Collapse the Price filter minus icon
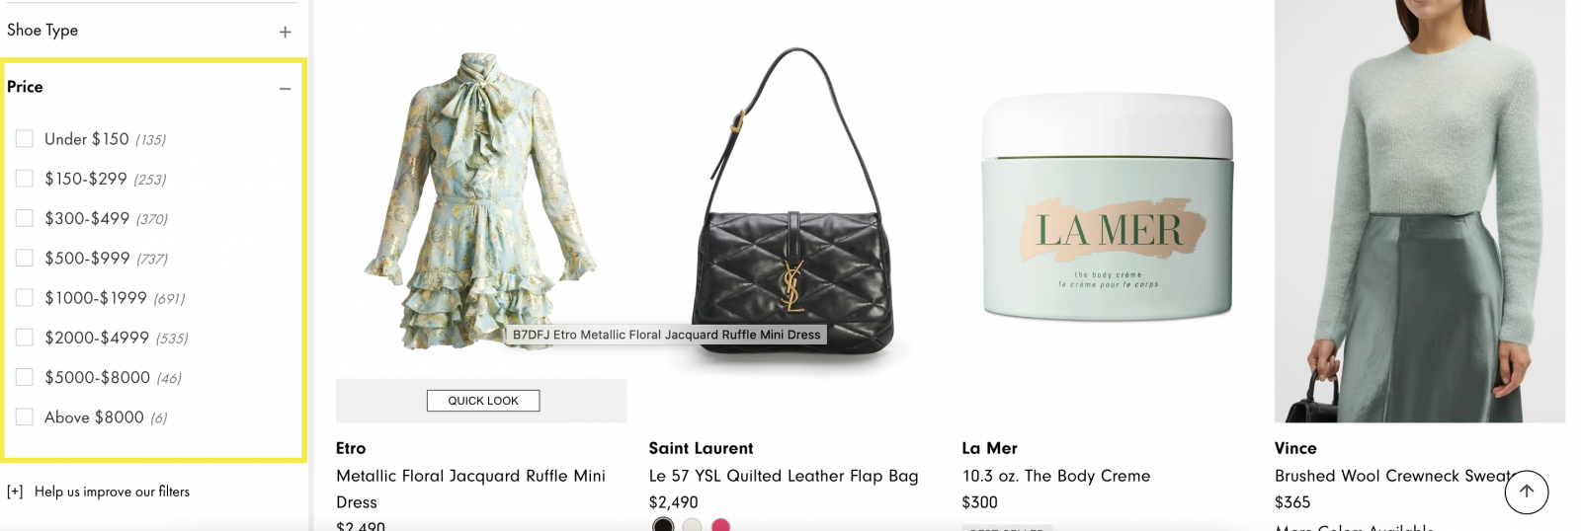Viewport: 1581px width, 531px height. tap(285, 89)
